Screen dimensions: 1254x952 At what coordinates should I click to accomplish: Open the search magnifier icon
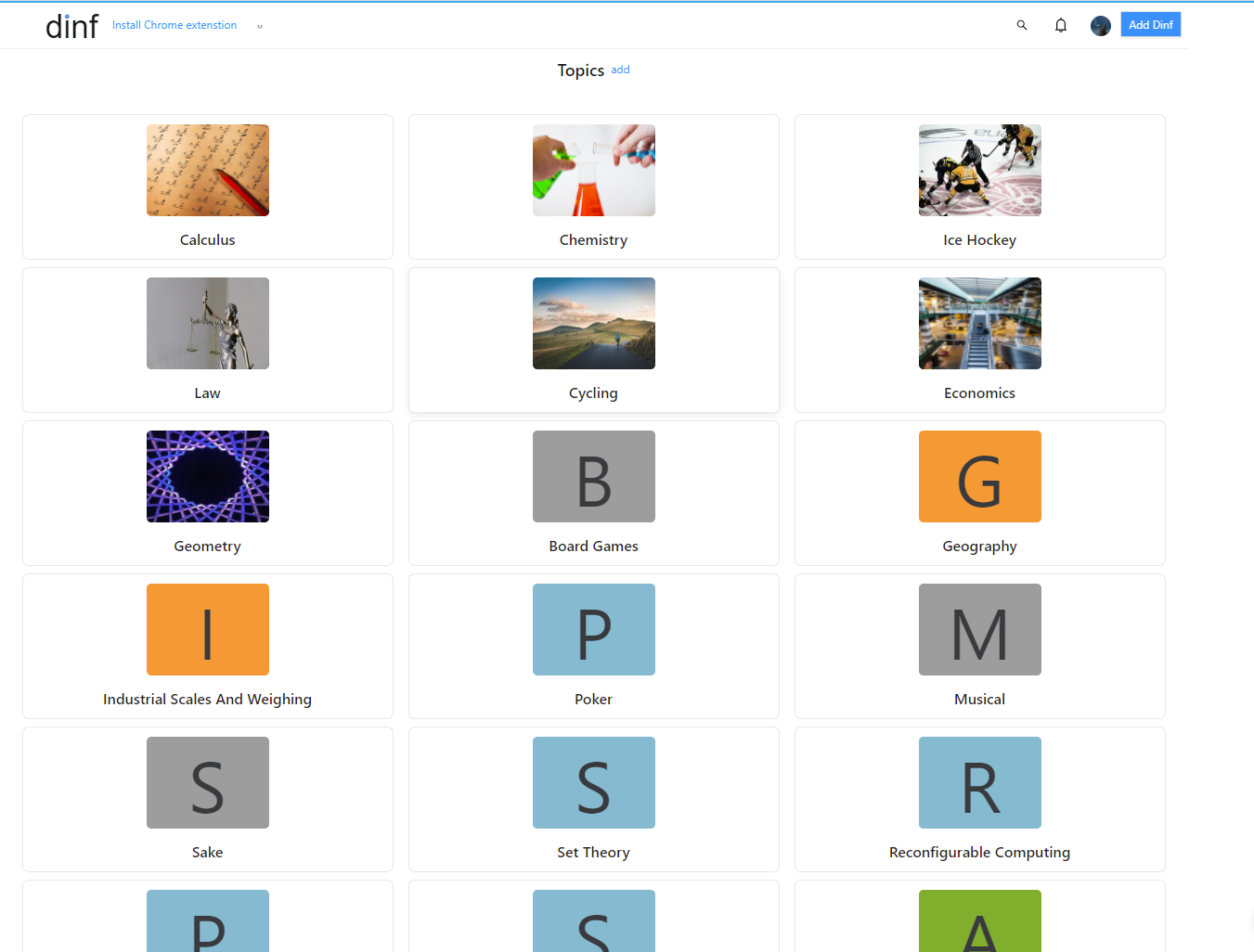(1022, 25)
